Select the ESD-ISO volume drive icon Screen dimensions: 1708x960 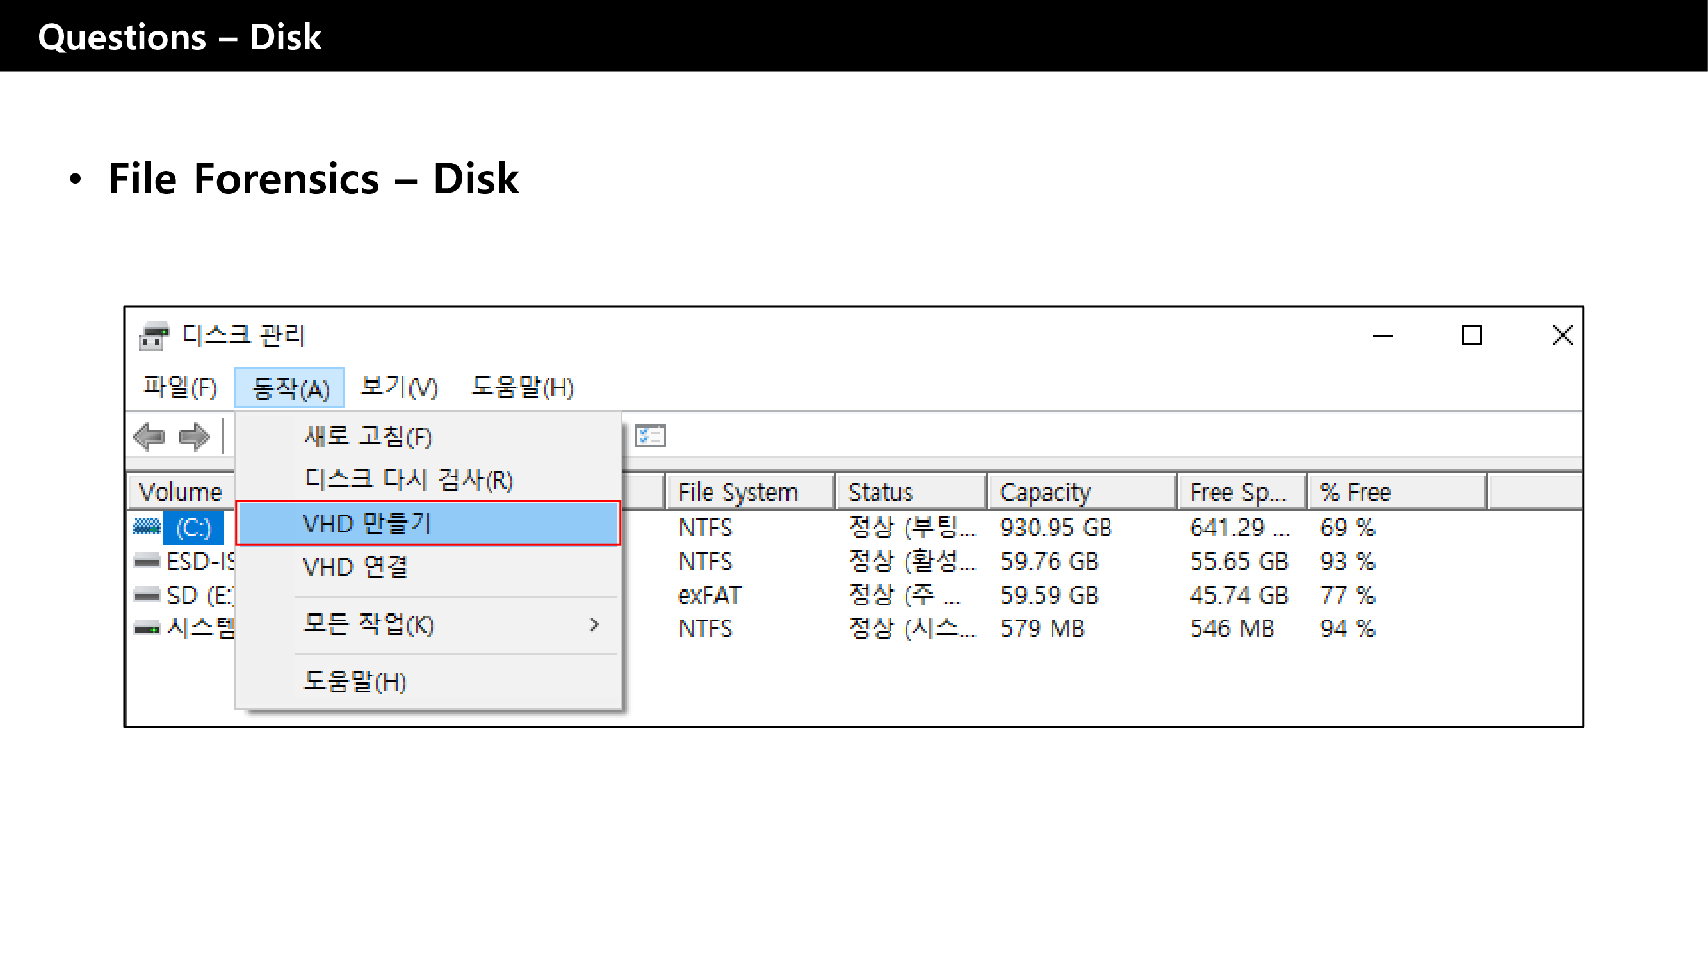(147, 562)
